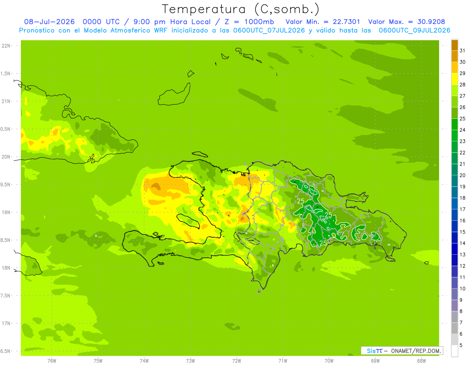Click the 'Temperatura (C,somb.)' title

(240, 9)
